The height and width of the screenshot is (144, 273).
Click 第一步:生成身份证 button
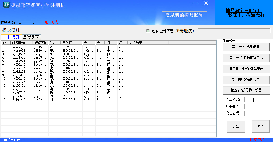tap(246, 47)
